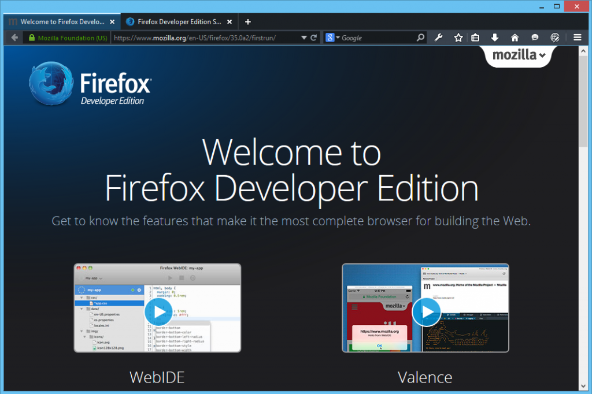Go to the Home page icon

click(515, 38)
